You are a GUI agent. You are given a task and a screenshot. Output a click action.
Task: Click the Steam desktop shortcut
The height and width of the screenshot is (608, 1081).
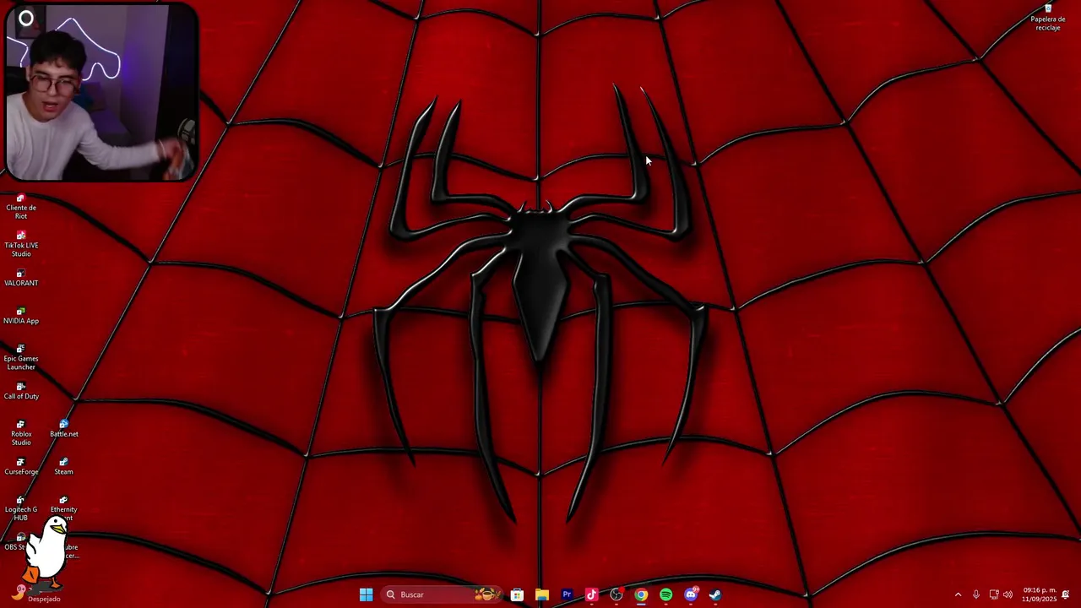pos(63,467)
